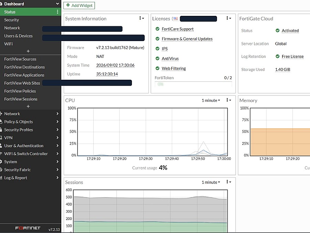Click the Policy & Objects section icon
This screenshot has width=310, height=233.
tap(1, 122)
